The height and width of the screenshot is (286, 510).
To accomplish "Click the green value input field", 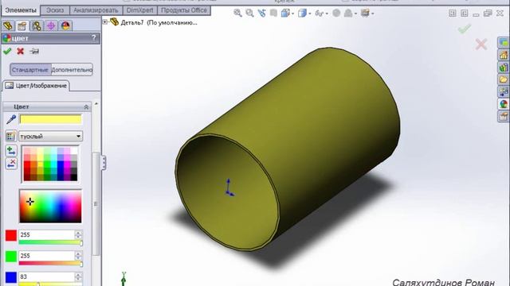I will click(x=46, y=256).
